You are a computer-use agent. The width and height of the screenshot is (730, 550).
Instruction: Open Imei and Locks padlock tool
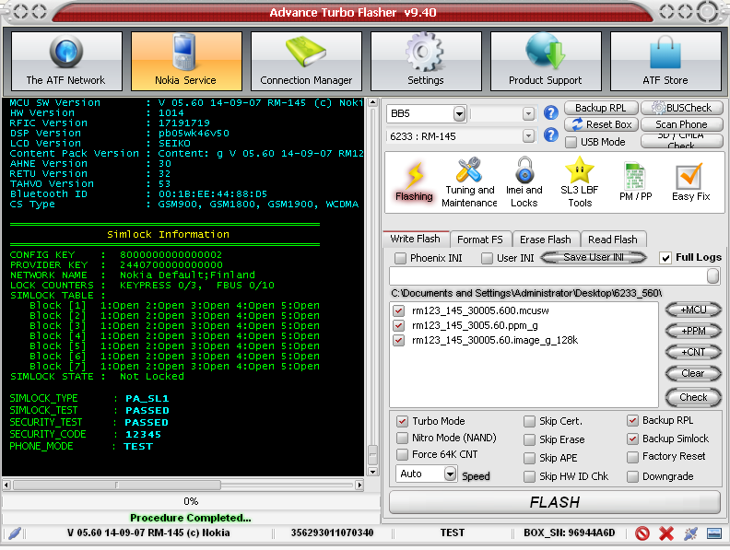(524, 182)
